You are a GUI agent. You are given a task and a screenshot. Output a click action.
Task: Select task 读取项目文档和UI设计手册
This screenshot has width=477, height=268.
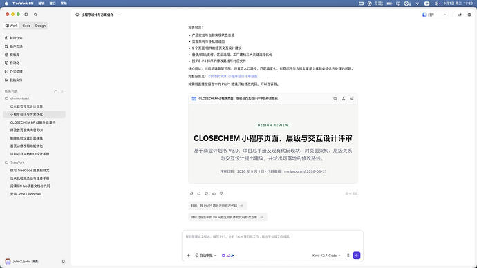click(x=34, y=154)
